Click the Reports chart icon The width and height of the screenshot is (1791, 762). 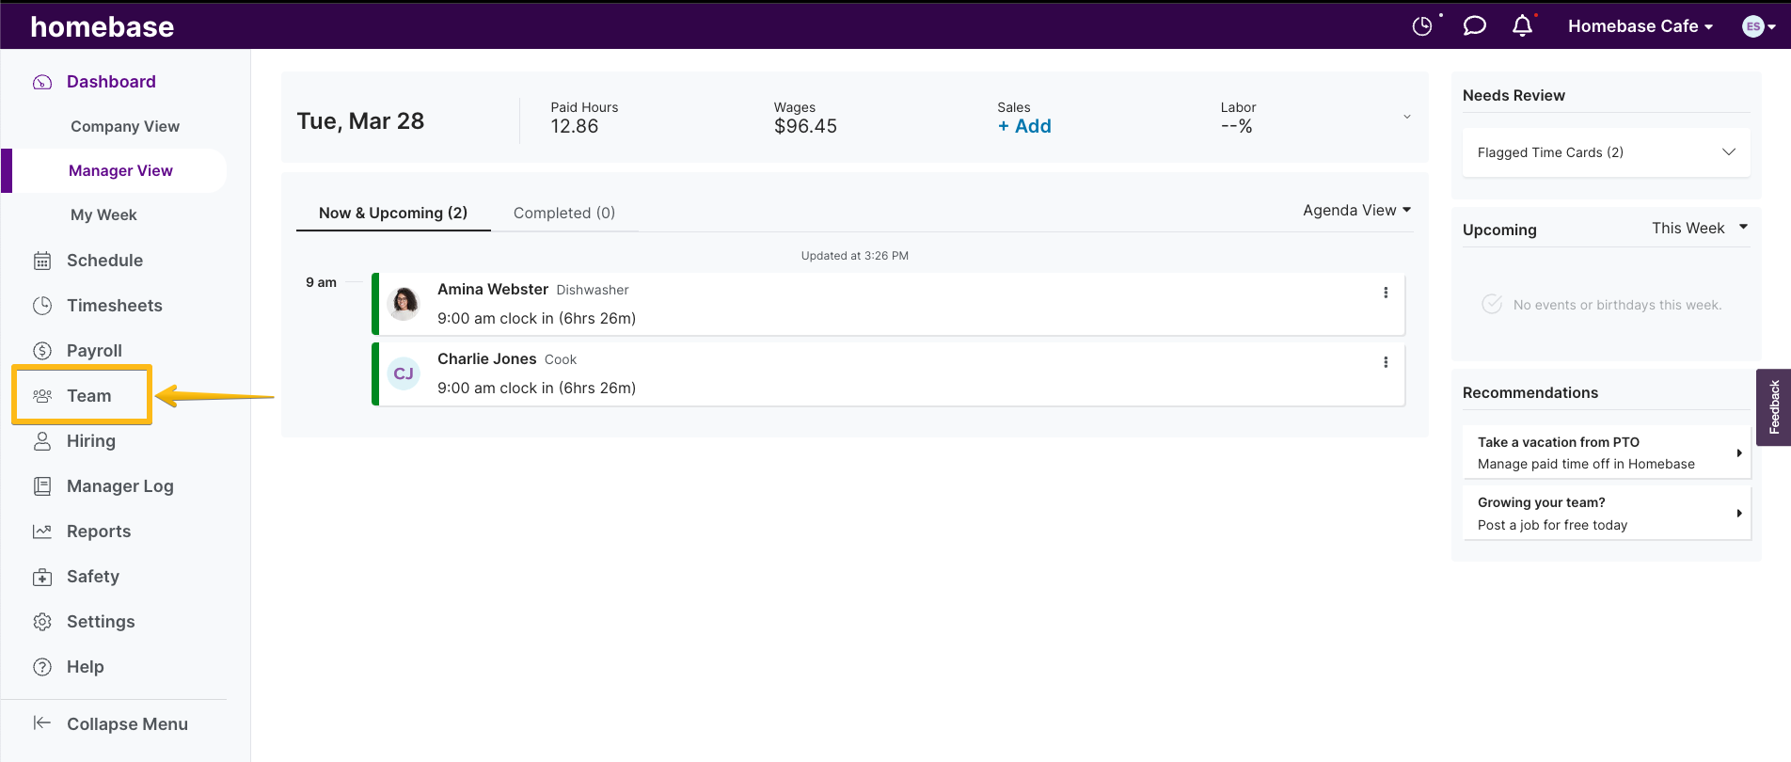click(x=42, y=532)
